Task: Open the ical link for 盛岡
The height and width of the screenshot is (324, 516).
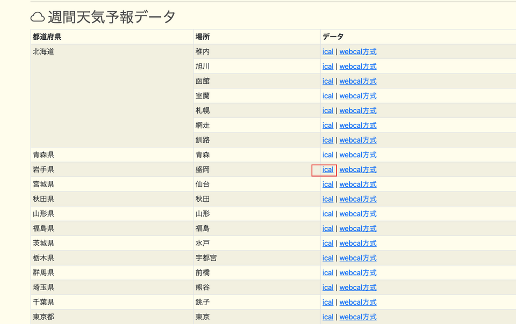Action: click(x=328, y=170)
